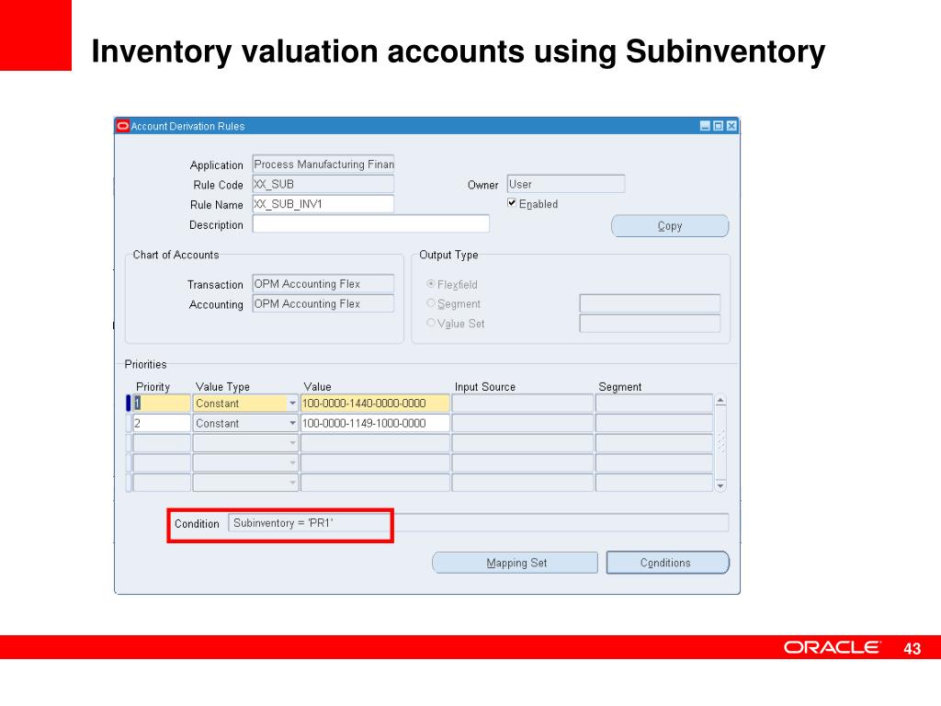
Task: Click the Condition field Subinventory = 'PR1'
Action: coord(478,523)
